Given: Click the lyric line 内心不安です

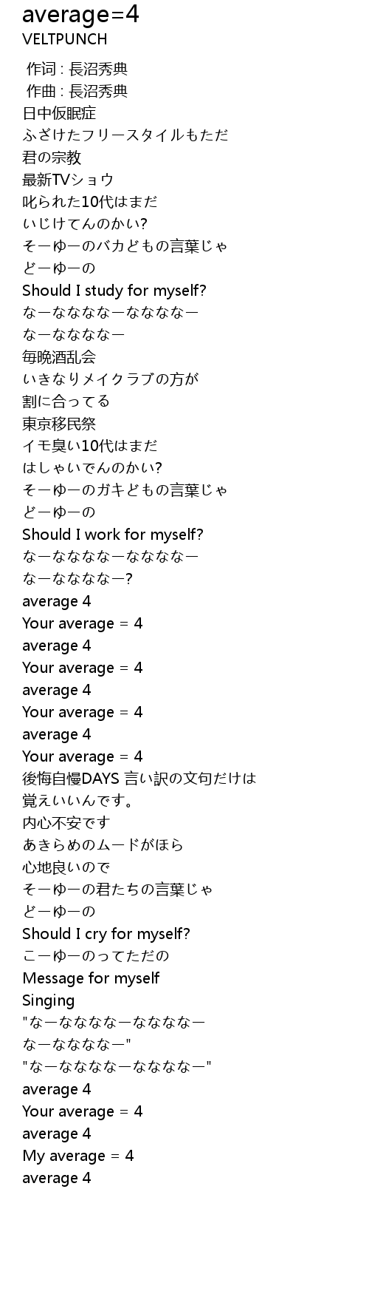Looking at the screenshot, I should [x=66, y=823].
